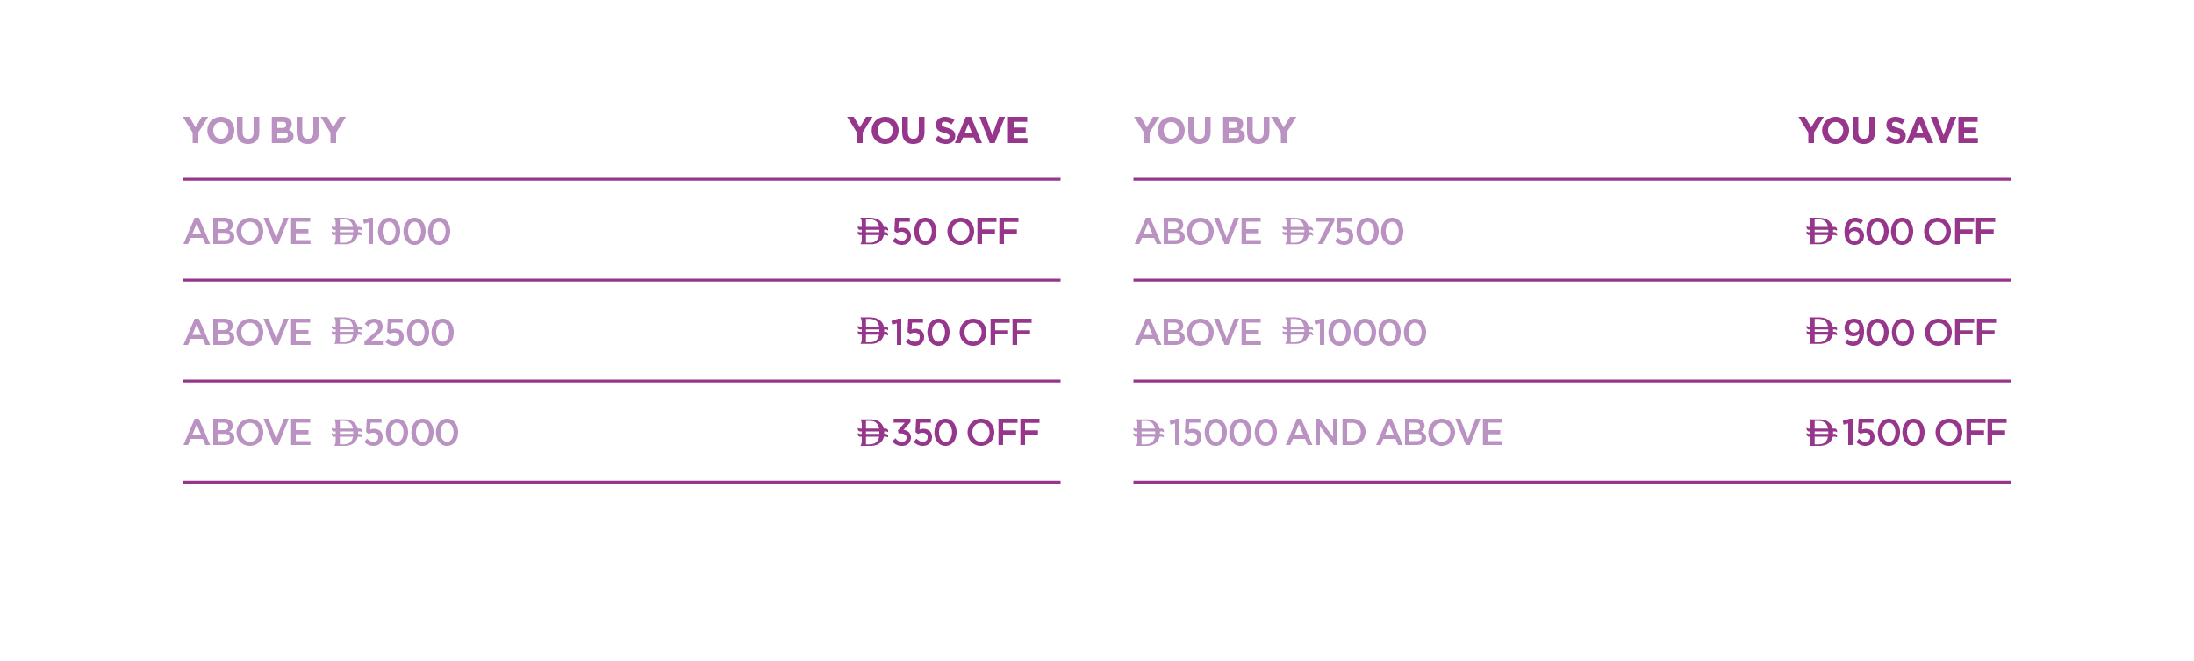2194x661 pixels.
Task: Click the currency symbol beside 50 OFF
Action: (x=872, y=232)
